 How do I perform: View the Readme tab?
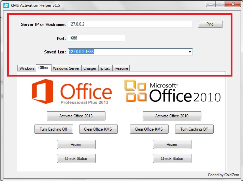(121, 68)
